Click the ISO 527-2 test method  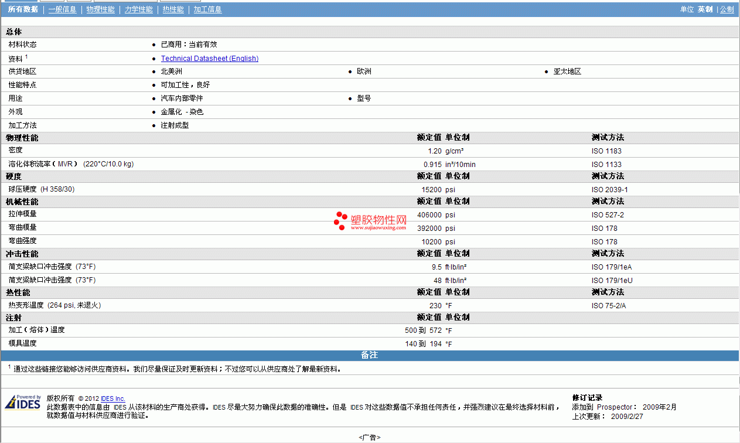pos(608,215)
